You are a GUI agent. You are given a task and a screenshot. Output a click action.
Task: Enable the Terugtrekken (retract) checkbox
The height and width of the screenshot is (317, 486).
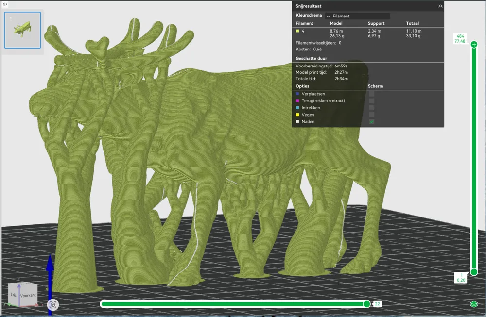coord(372,100)
